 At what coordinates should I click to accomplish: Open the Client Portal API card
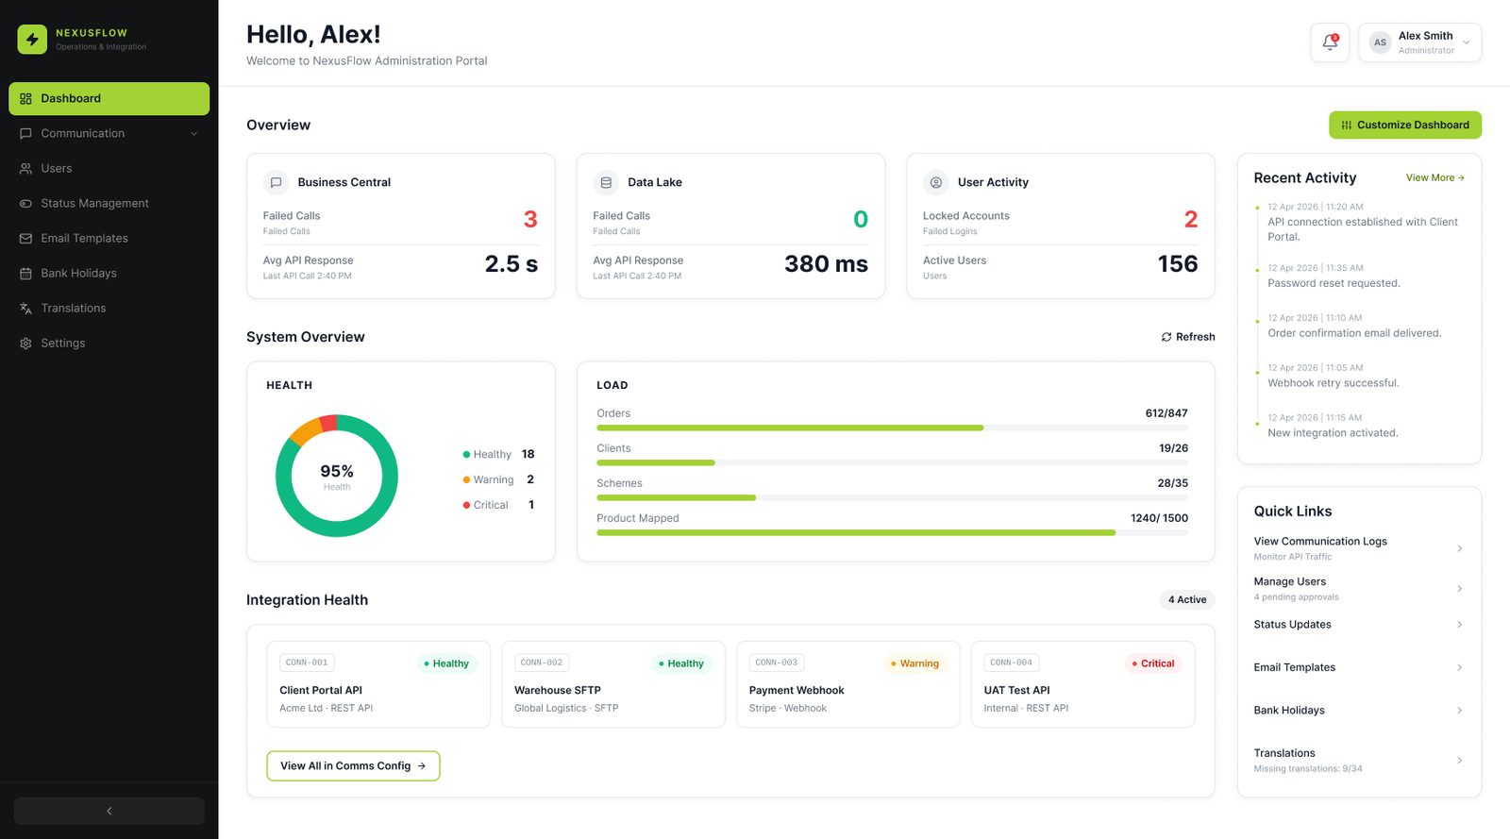tap(378, 684)
